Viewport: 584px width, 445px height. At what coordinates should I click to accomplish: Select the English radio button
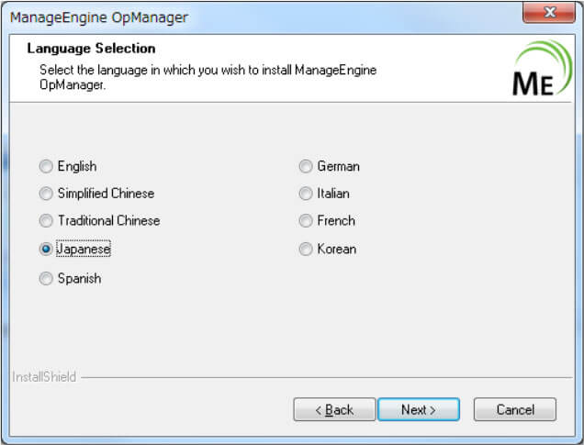coord(46,166)
